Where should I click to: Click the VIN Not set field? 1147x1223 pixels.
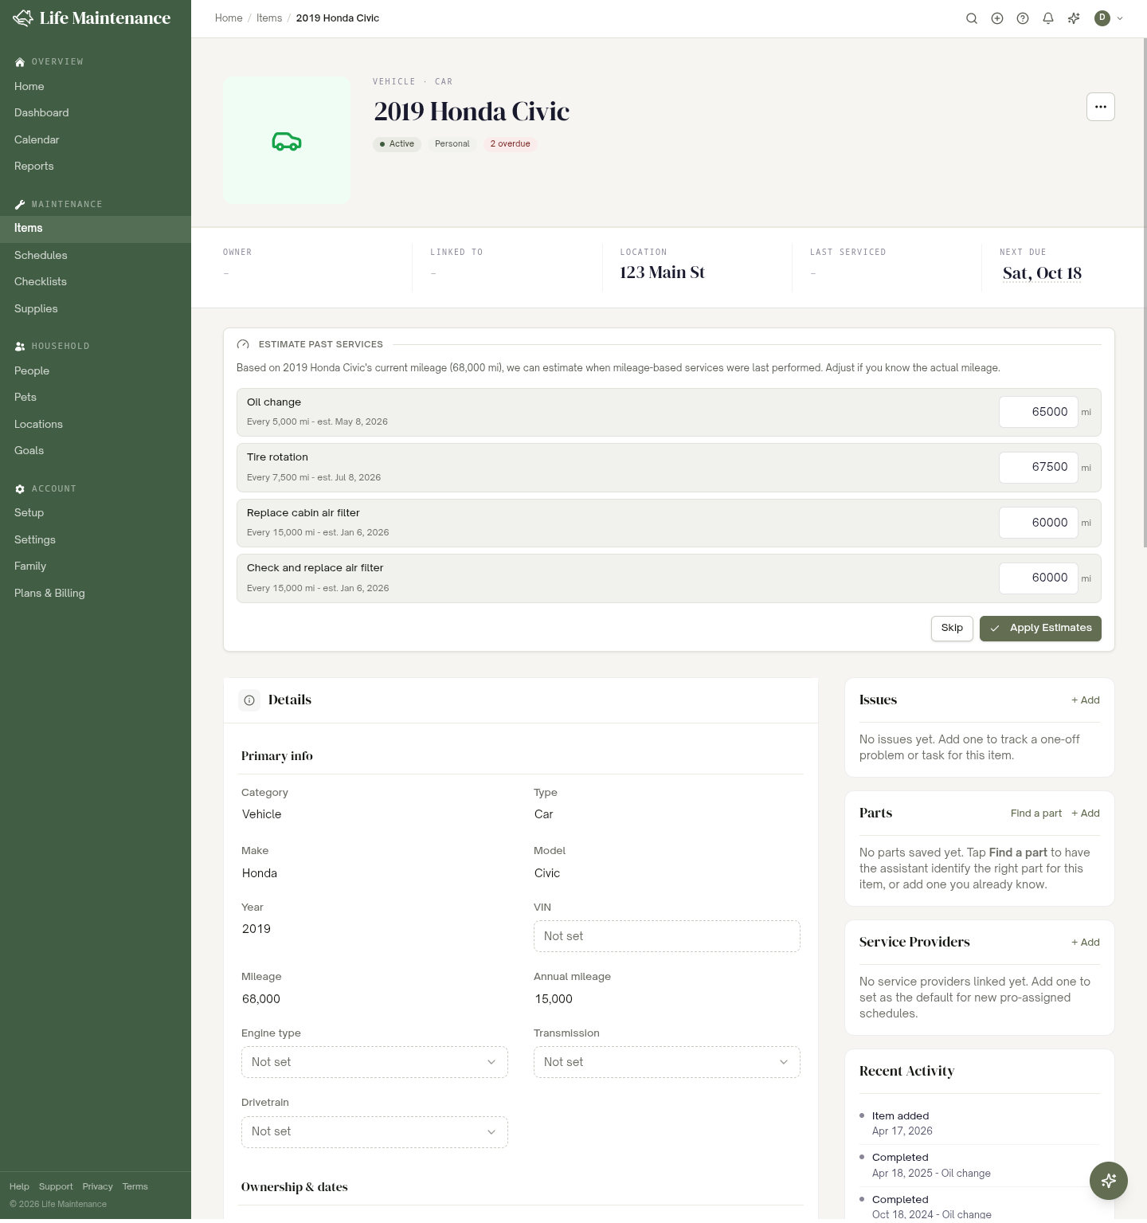[667, 936]
